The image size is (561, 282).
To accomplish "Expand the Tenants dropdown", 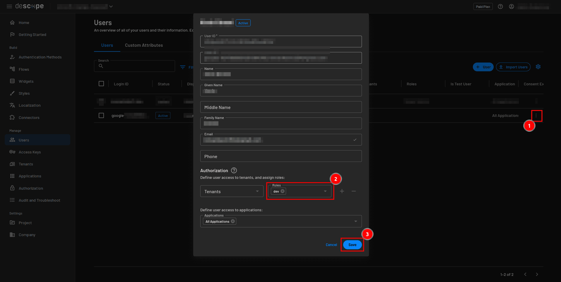I will [x=257, y=191].
